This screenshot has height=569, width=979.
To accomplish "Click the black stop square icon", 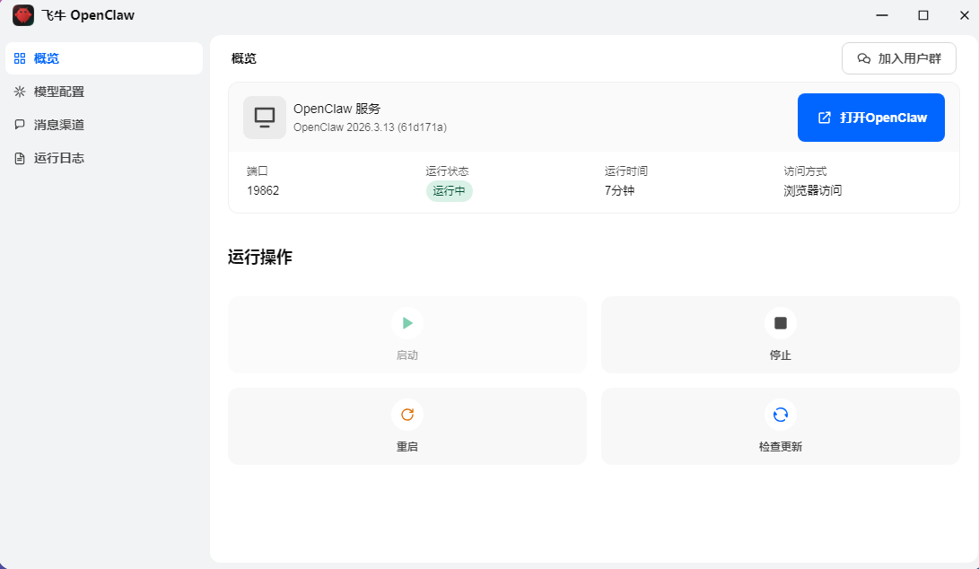I will coord(781,323).
